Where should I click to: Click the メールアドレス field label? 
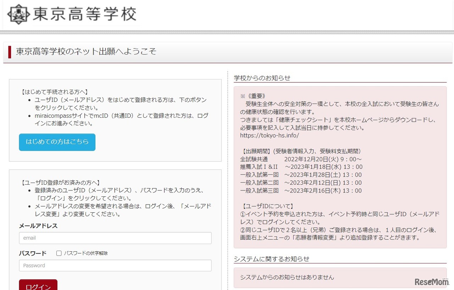(x=38, y=226)
